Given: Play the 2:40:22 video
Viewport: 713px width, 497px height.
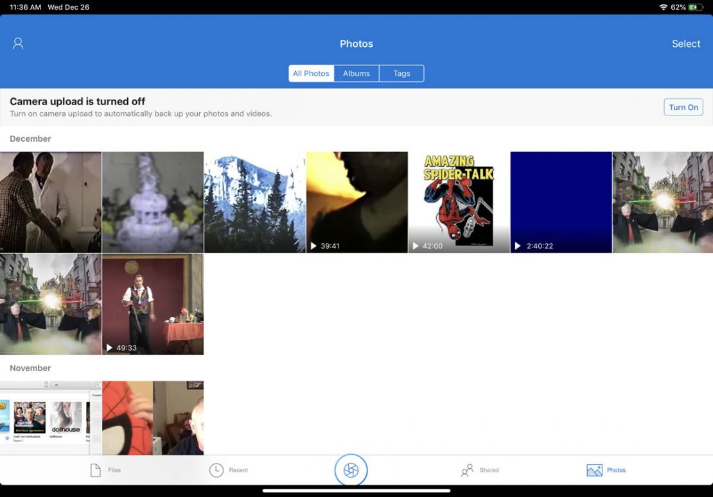Looking at the screenshot, I should pos(560,202).
